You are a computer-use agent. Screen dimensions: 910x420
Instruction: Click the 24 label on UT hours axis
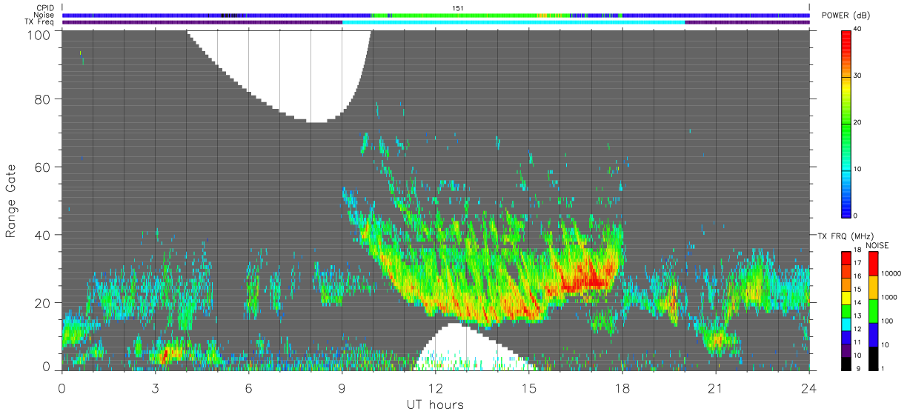pos(809,388)
